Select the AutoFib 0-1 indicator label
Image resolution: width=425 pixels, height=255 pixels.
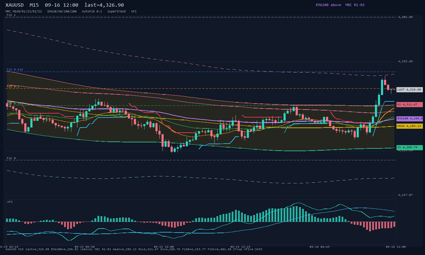tap(92, 12)
